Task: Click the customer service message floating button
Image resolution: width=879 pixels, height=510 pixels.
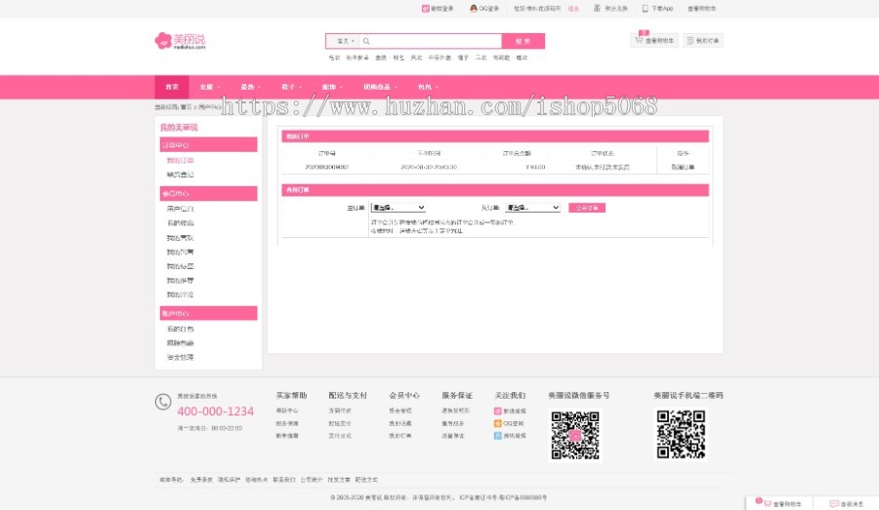Action: coord(847,504)
